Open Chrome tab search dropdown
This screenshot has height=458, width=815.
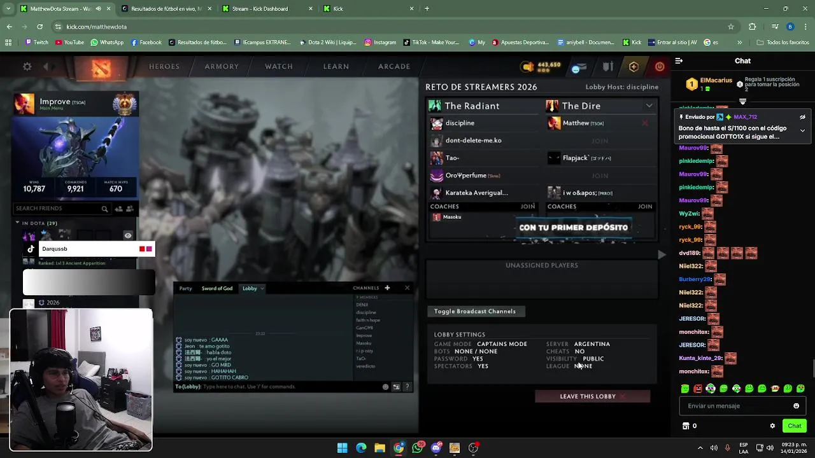[9, 9]
